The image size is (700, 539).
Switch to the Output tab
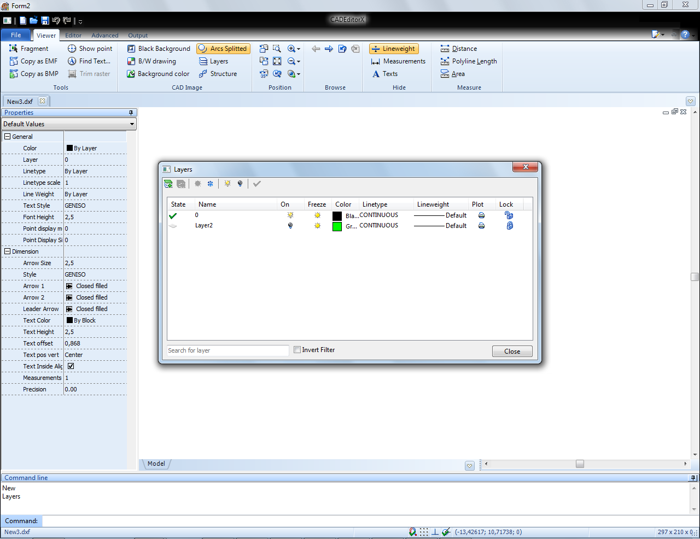click(x=138, y=36)
